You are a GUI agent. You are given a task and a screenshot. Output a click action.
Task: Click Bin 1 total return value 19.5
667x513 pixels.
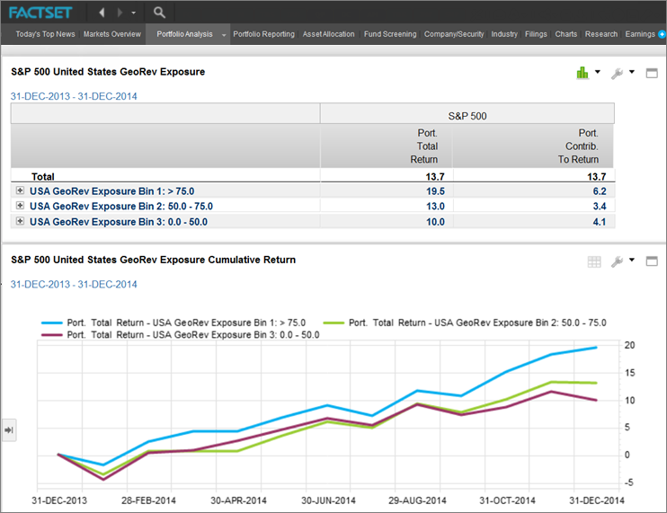click(435, 191)
